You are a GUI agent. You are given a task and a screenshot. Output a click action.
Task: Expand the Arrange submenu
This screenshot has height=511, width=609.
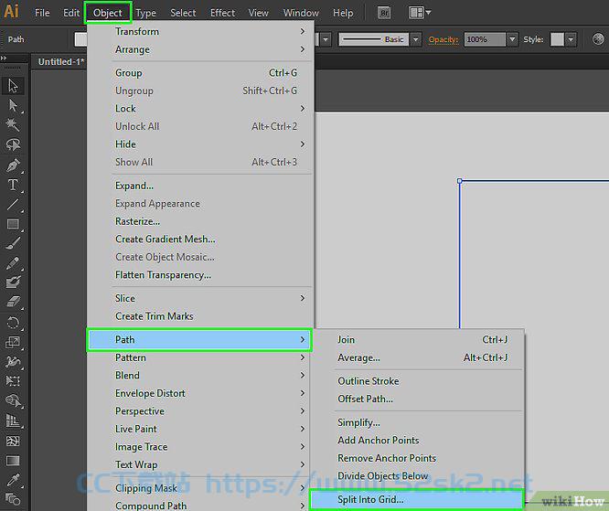pos(200,49)
